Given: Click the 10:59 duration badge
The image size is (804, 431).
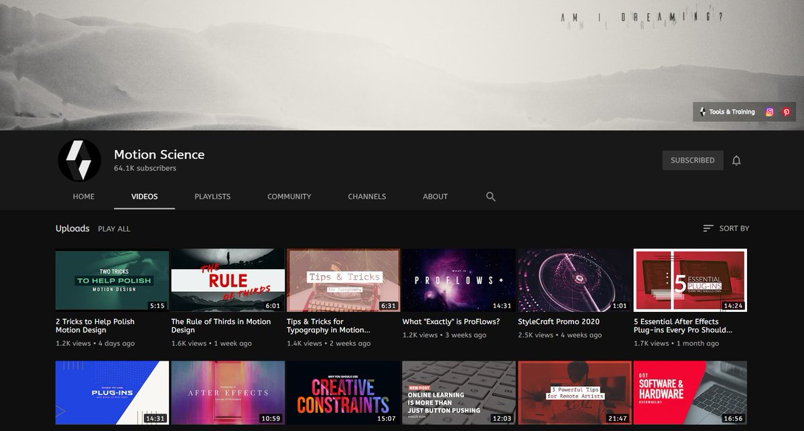Looking at the screenshot, I should (271, 418).
